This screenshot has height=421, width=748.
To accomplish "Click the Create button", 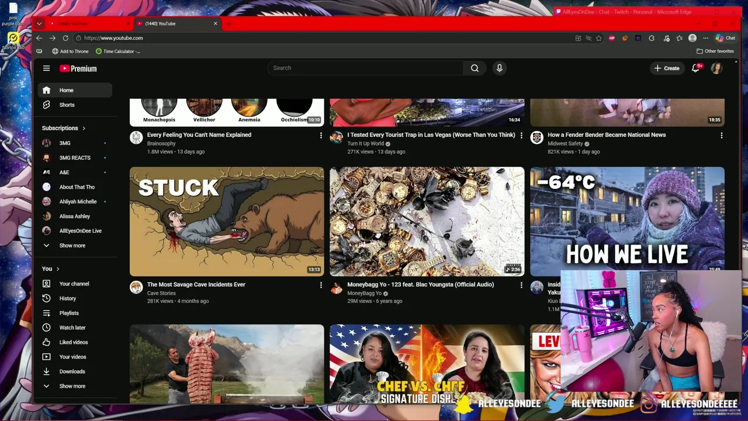I will pyautogui.click(x=667, y=68).
